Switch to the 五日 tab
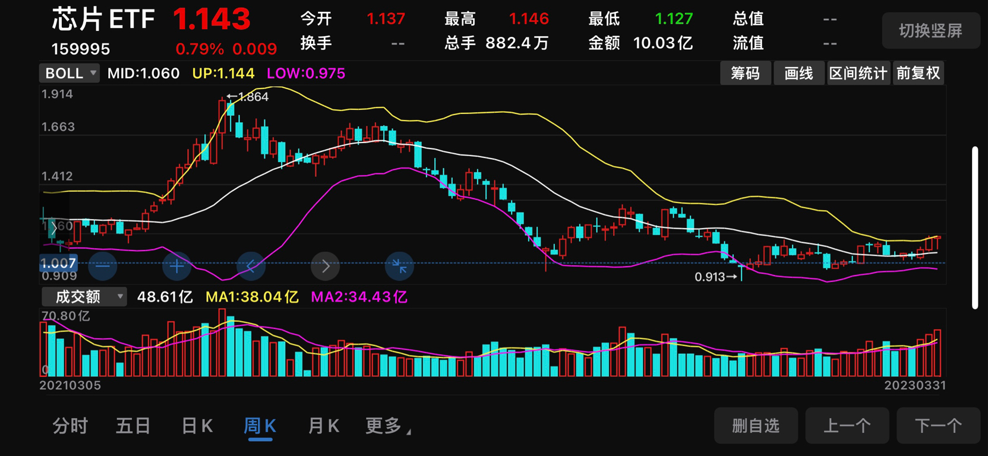The width and height of the screenshot is (988, 456). 133,426
